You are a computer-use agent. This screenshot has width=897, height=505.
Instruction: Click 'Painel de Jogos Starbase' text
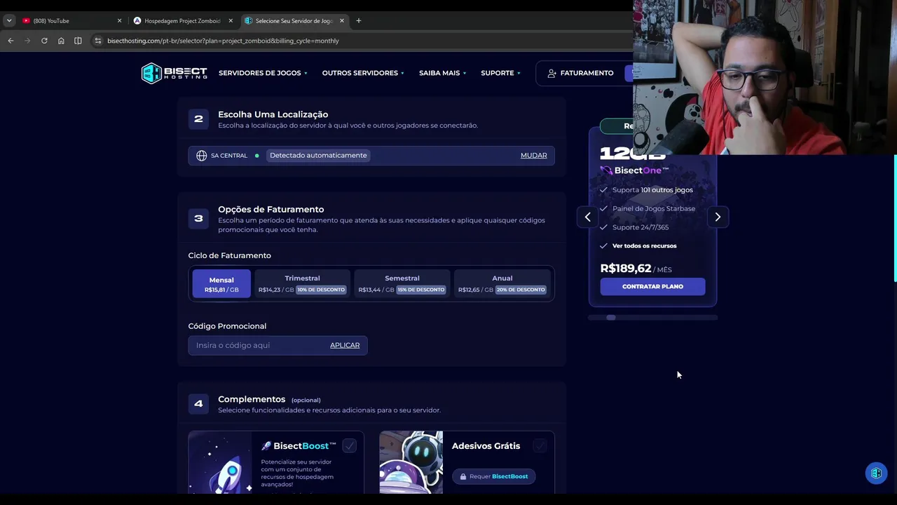tap(654, 209)
